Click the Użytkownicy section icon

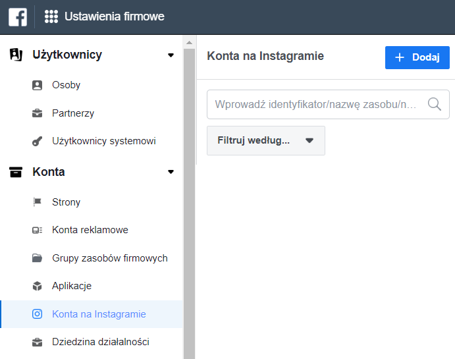[16, 55]
